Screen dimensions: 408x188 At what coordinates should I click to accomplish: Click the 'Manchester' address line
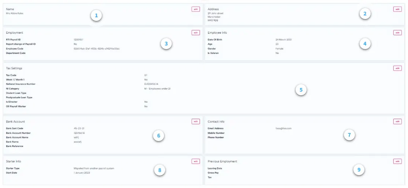[214, 16]
